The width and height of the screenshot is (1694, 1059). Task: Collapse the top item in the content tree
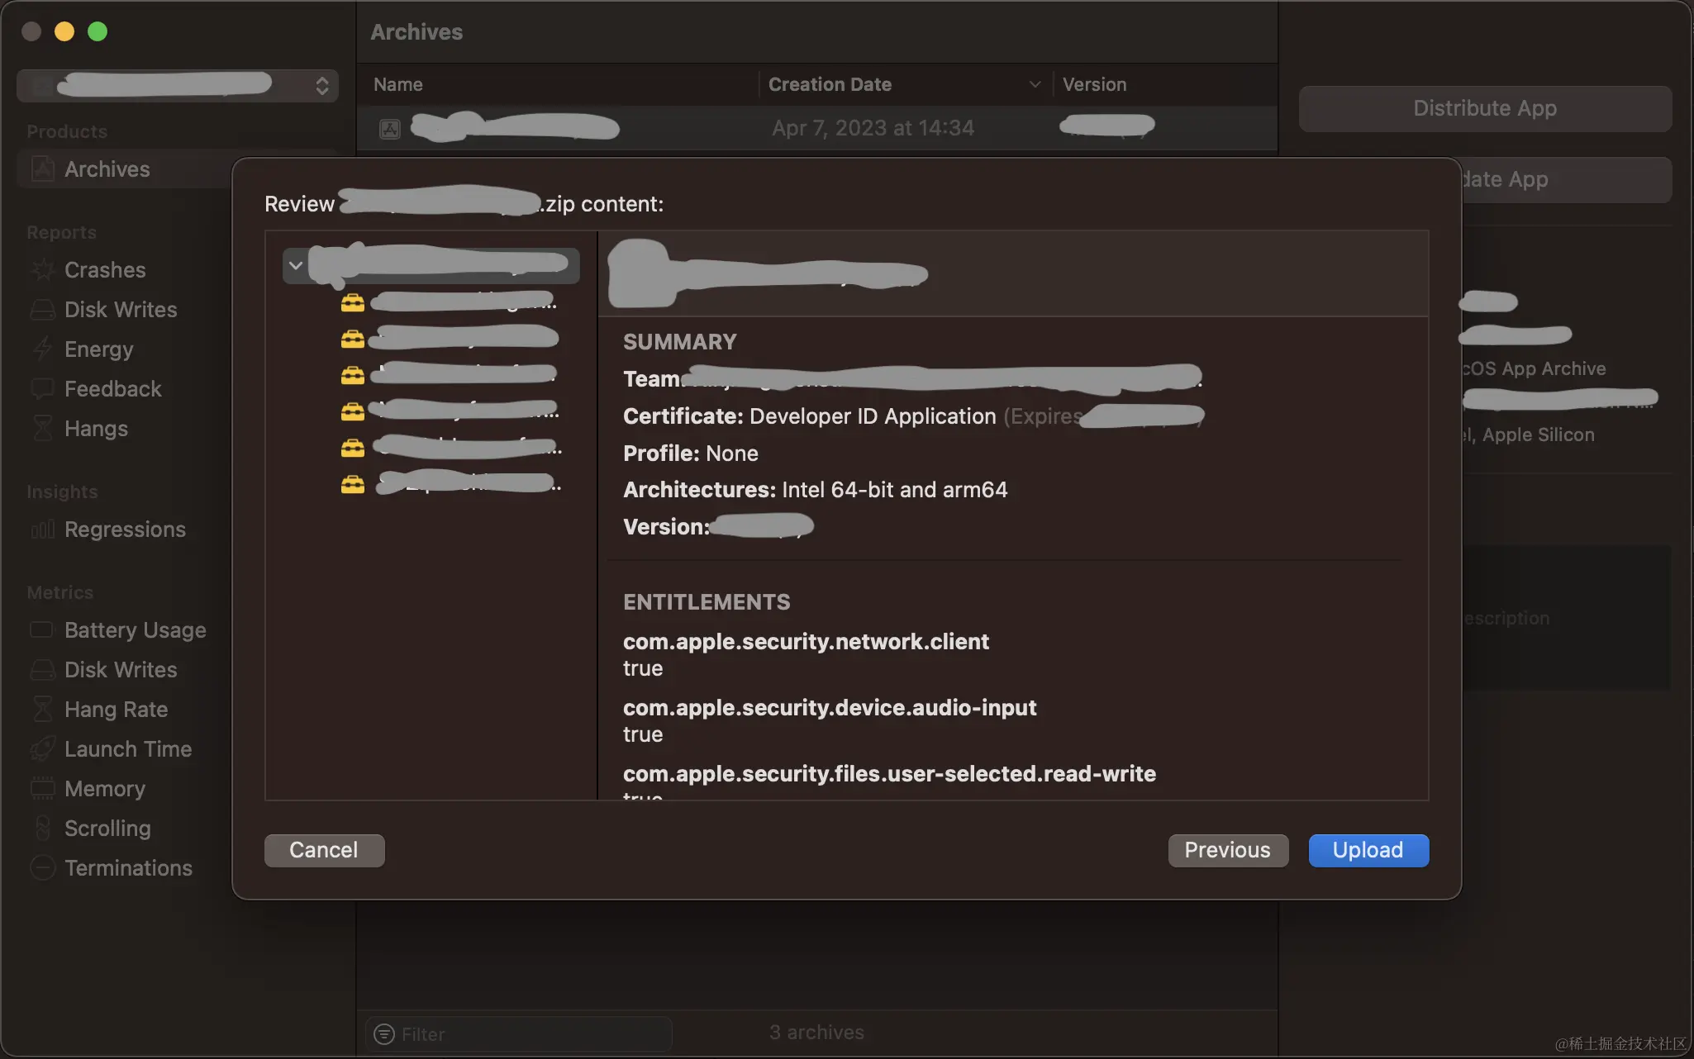point(296,266)
